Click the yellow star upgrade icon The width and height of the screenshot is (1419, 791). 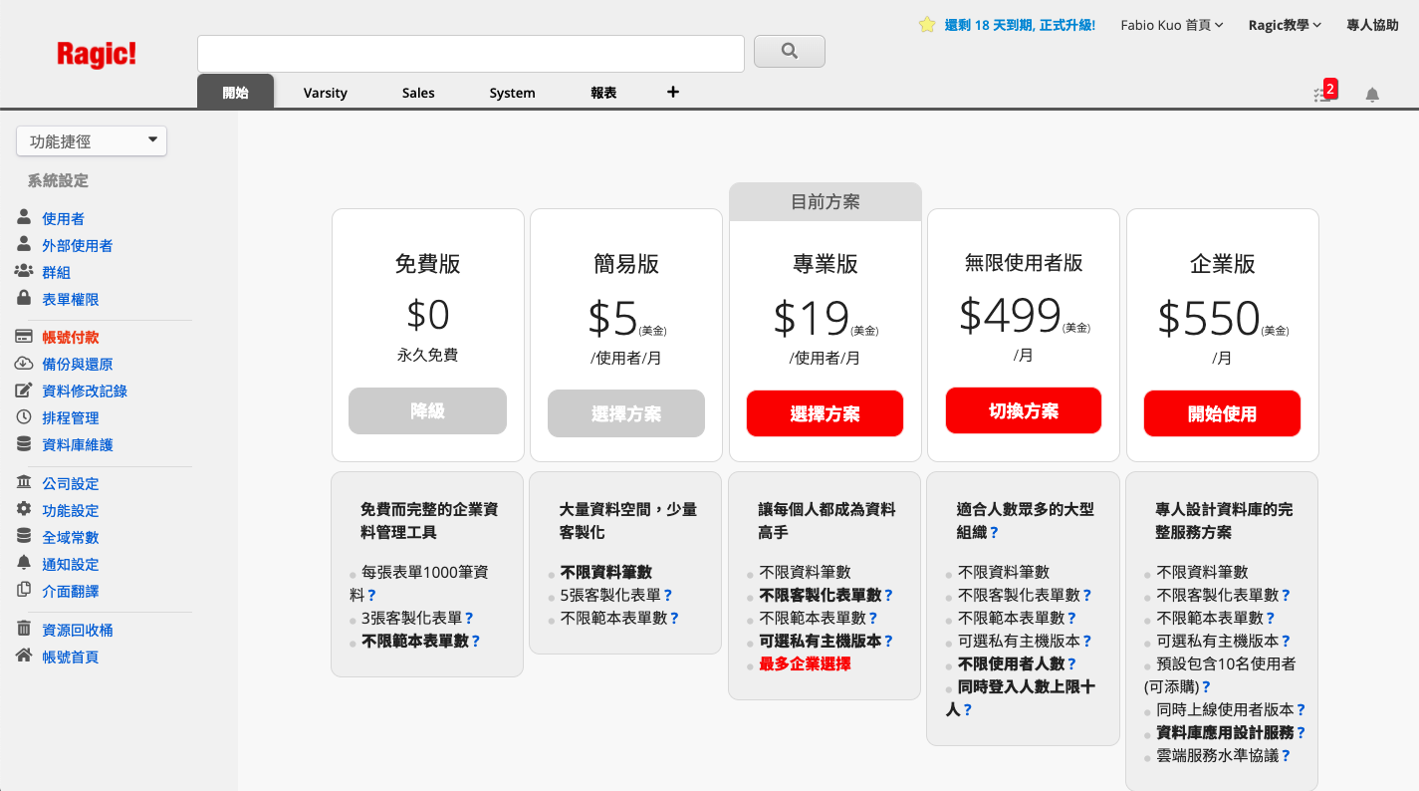926,25
